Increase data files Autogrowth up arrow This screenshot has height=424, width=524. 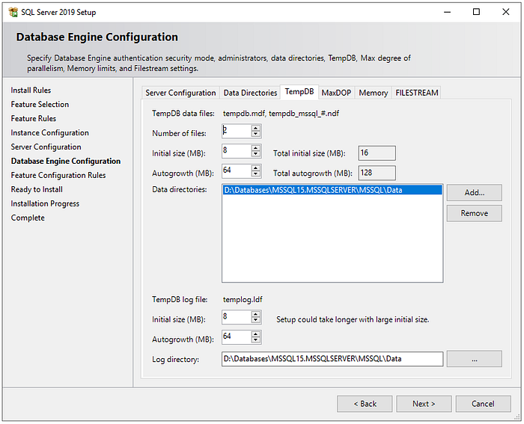pos(256,168)
